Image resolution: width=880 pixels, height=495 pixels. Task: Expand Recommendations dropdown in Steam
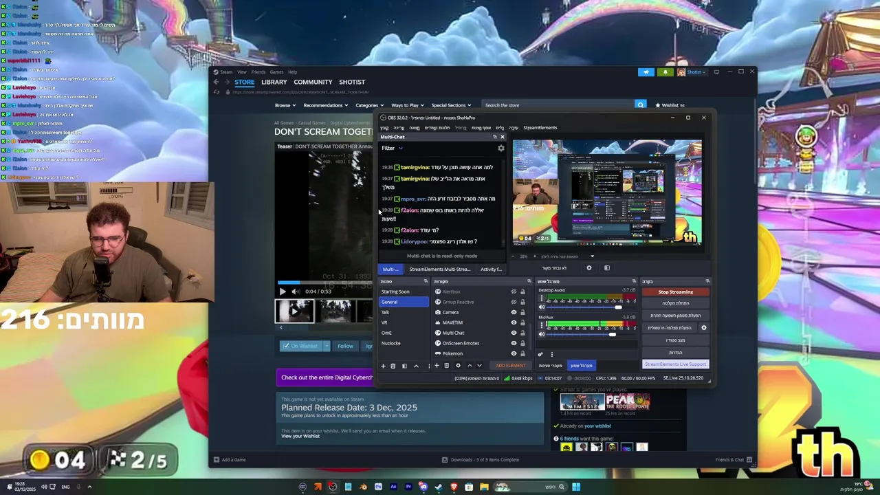click(x=325, y=105)
